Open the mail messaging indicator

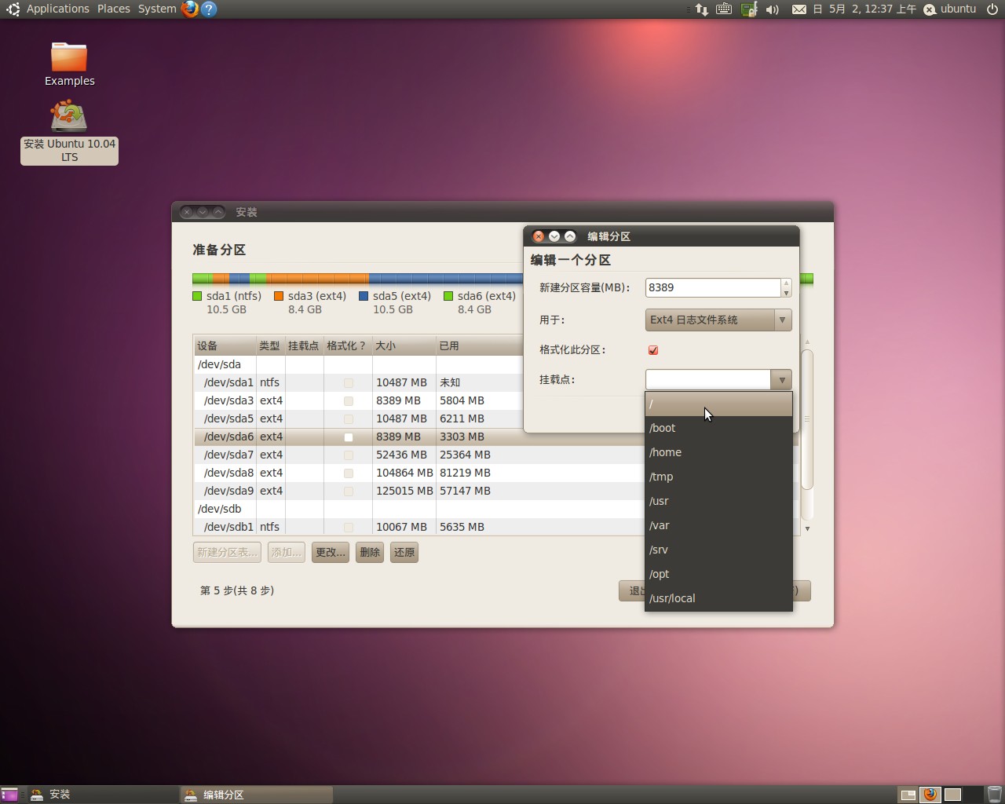[x=799, y=9]
